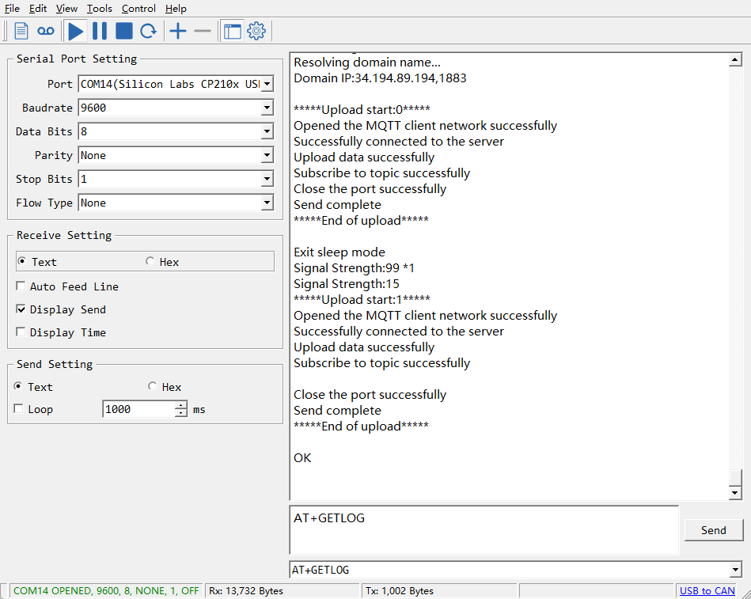Click the Signal Strength:99 *1 log line
The height and width of the screenshot is (599, 751).
[354, 268]
